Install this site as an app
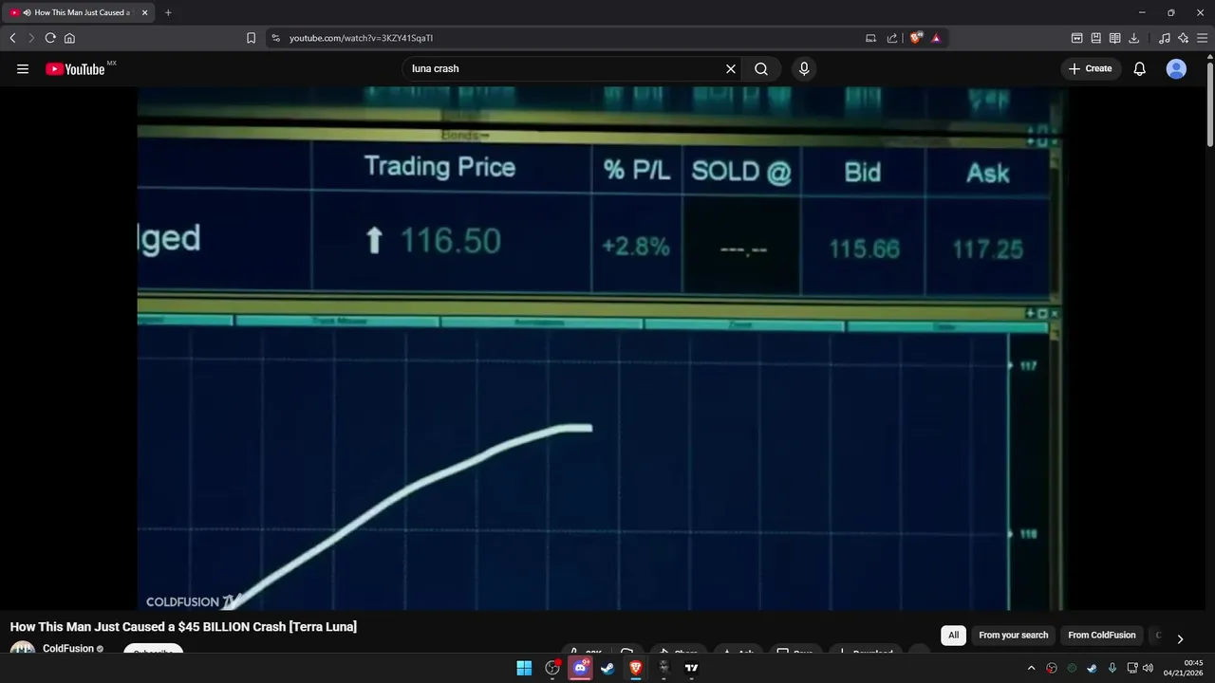 click(x=870, y=38)
